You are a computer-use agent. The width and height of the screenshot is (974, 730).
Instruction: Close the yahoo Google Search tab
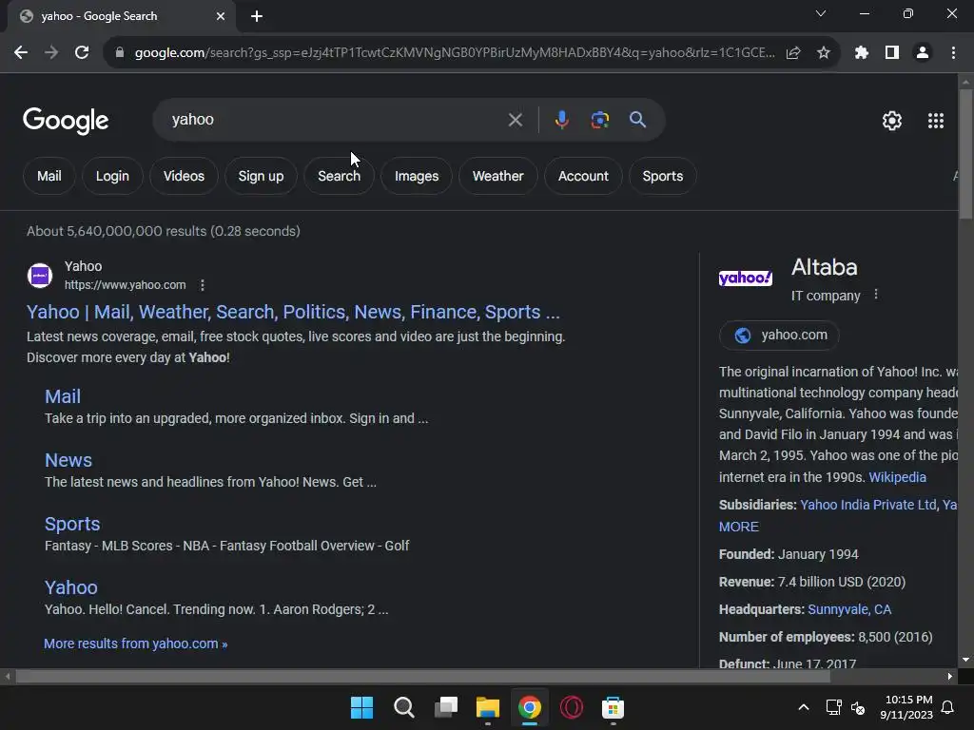pos(221,16)
